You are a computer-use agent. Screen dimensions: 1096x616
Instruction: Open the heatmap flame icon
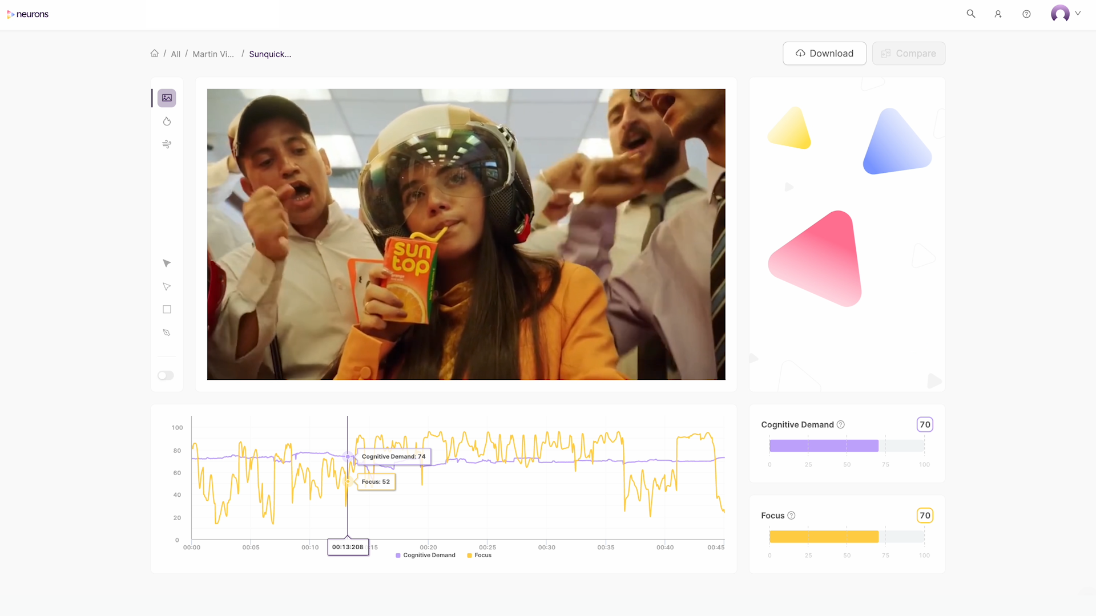(x=167, y=121)
